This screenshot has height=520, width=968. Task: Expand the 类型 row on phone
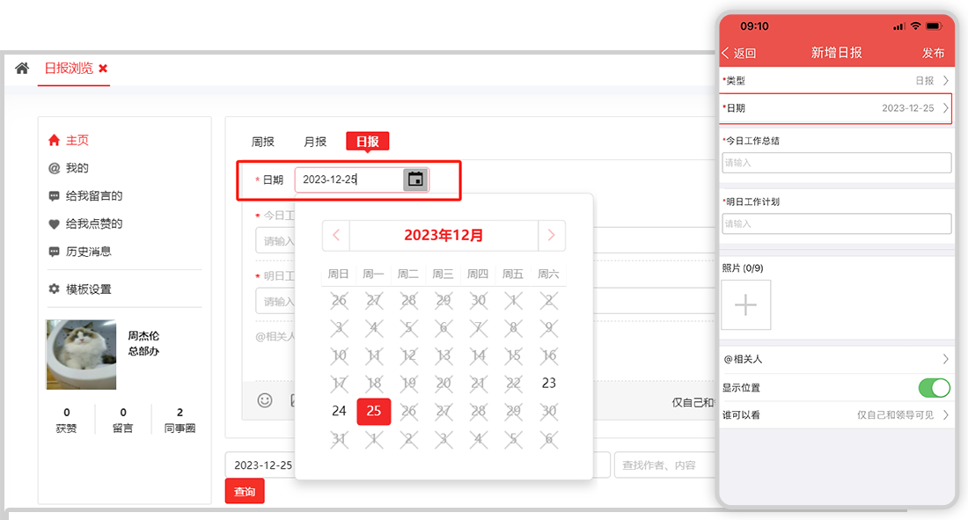pyautogui.click(x=945, y=81)
